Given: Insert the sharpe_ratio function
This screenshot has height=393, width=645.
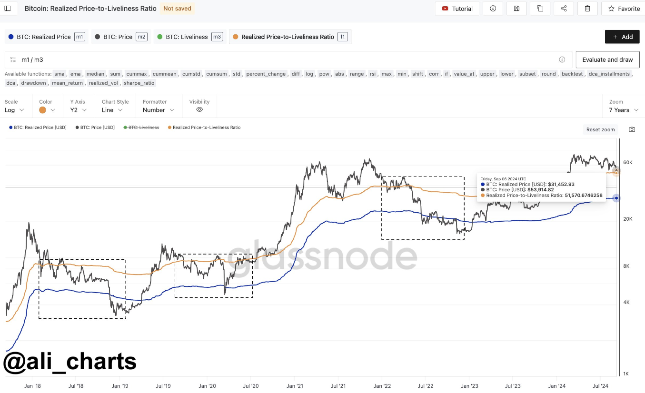Looking at the screenshot, I should tap(139, 83).
